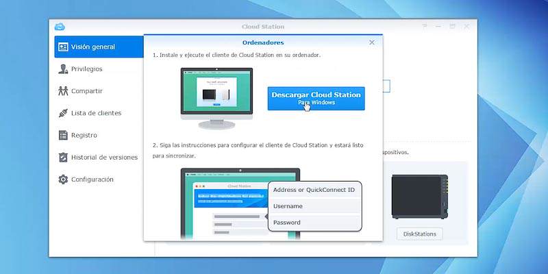Click Descargar Cloud Station para Windows
Viewport: 548px width, 274px height.
pyautogui.click(x=316, y=99)
